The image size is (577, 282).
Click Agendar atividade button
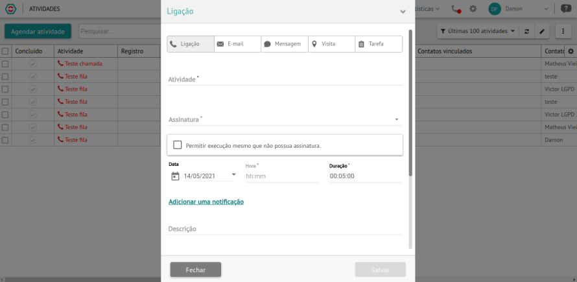tap(38, 31)
